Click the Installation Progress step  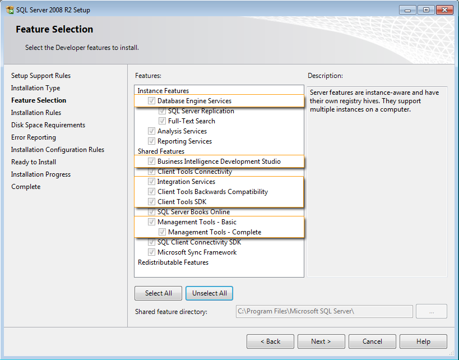tap(41, 174)
